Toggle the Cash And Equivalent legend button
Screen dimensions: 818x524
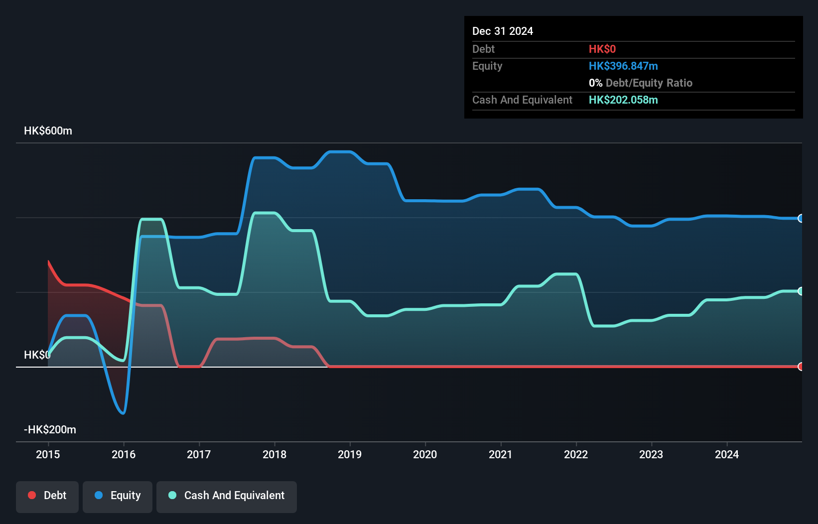coord(227,497)
